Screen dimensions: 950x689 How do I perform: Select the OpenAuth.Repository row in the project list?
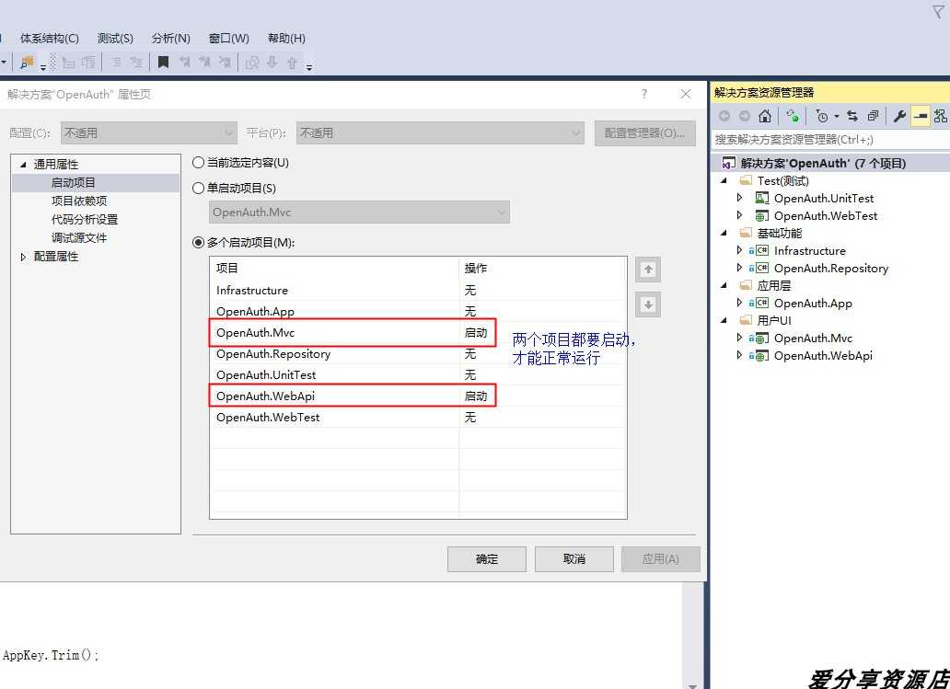(x=418, y=353)
